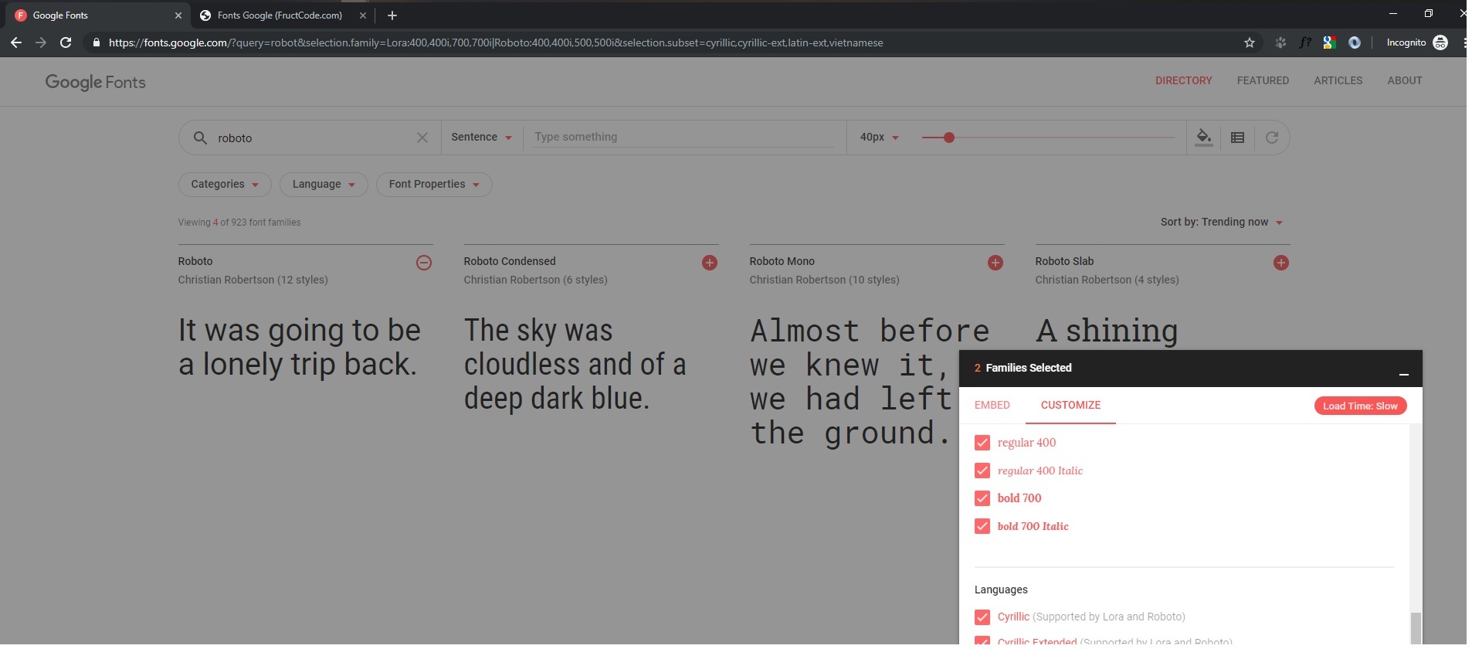The width and height of the screenshot is (1472, 649).
Task: Click the Roboto sample text preview
Action: coord(300,347)
